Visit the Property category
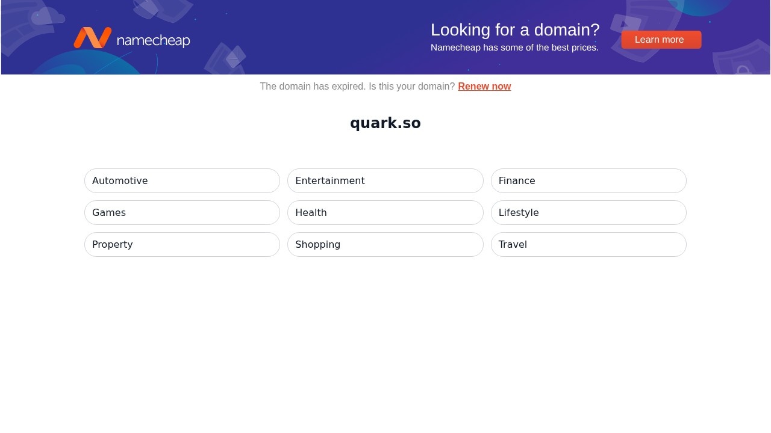771x433 pixels. tap(182, 244)
